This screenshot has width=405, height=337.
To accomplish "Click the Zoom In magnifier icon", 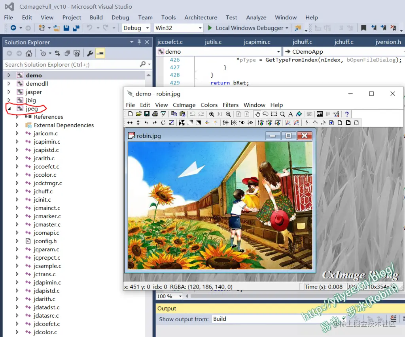I will (x=212, y=114).
